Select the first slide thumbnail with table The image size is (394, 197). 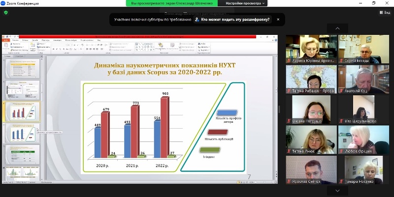pyautogui.click(x=23, y=68)
